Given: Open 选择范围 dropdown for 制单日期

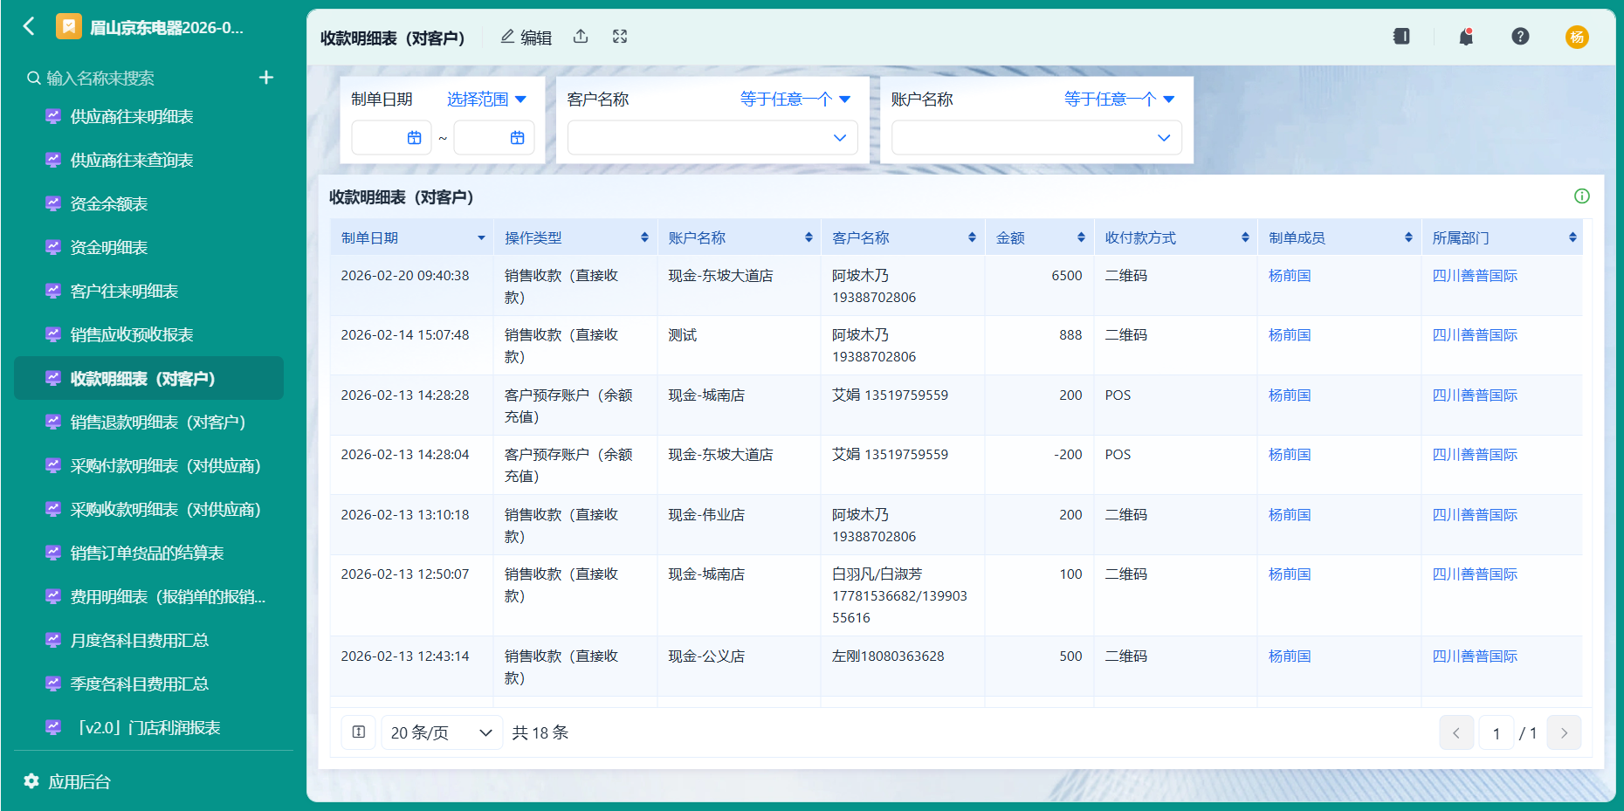Looking at the screenshot, I should [x=487, y=100].
